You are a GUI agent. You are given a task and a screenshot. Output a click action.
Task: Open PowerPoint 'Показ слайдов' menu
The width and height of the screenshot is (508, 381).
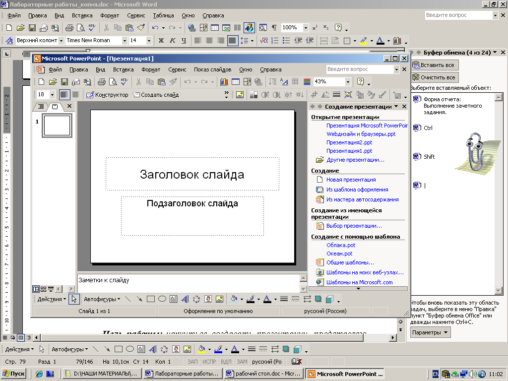click(212, 69)
